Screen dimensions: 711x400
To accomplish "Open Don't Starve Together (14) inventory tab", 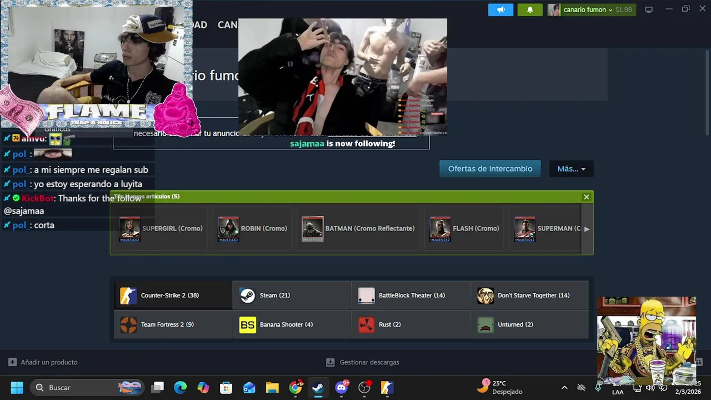I will (x=529, y=295).
